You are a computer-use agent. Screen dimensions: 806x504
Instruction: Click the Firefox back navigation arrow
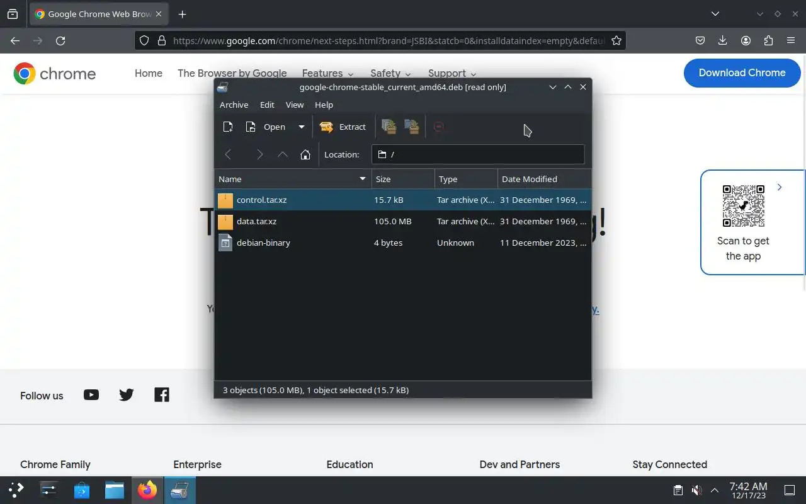pyautogui.click(x=15, y=40)
